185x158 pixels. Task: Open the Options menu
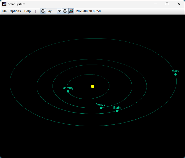(15, 11)
